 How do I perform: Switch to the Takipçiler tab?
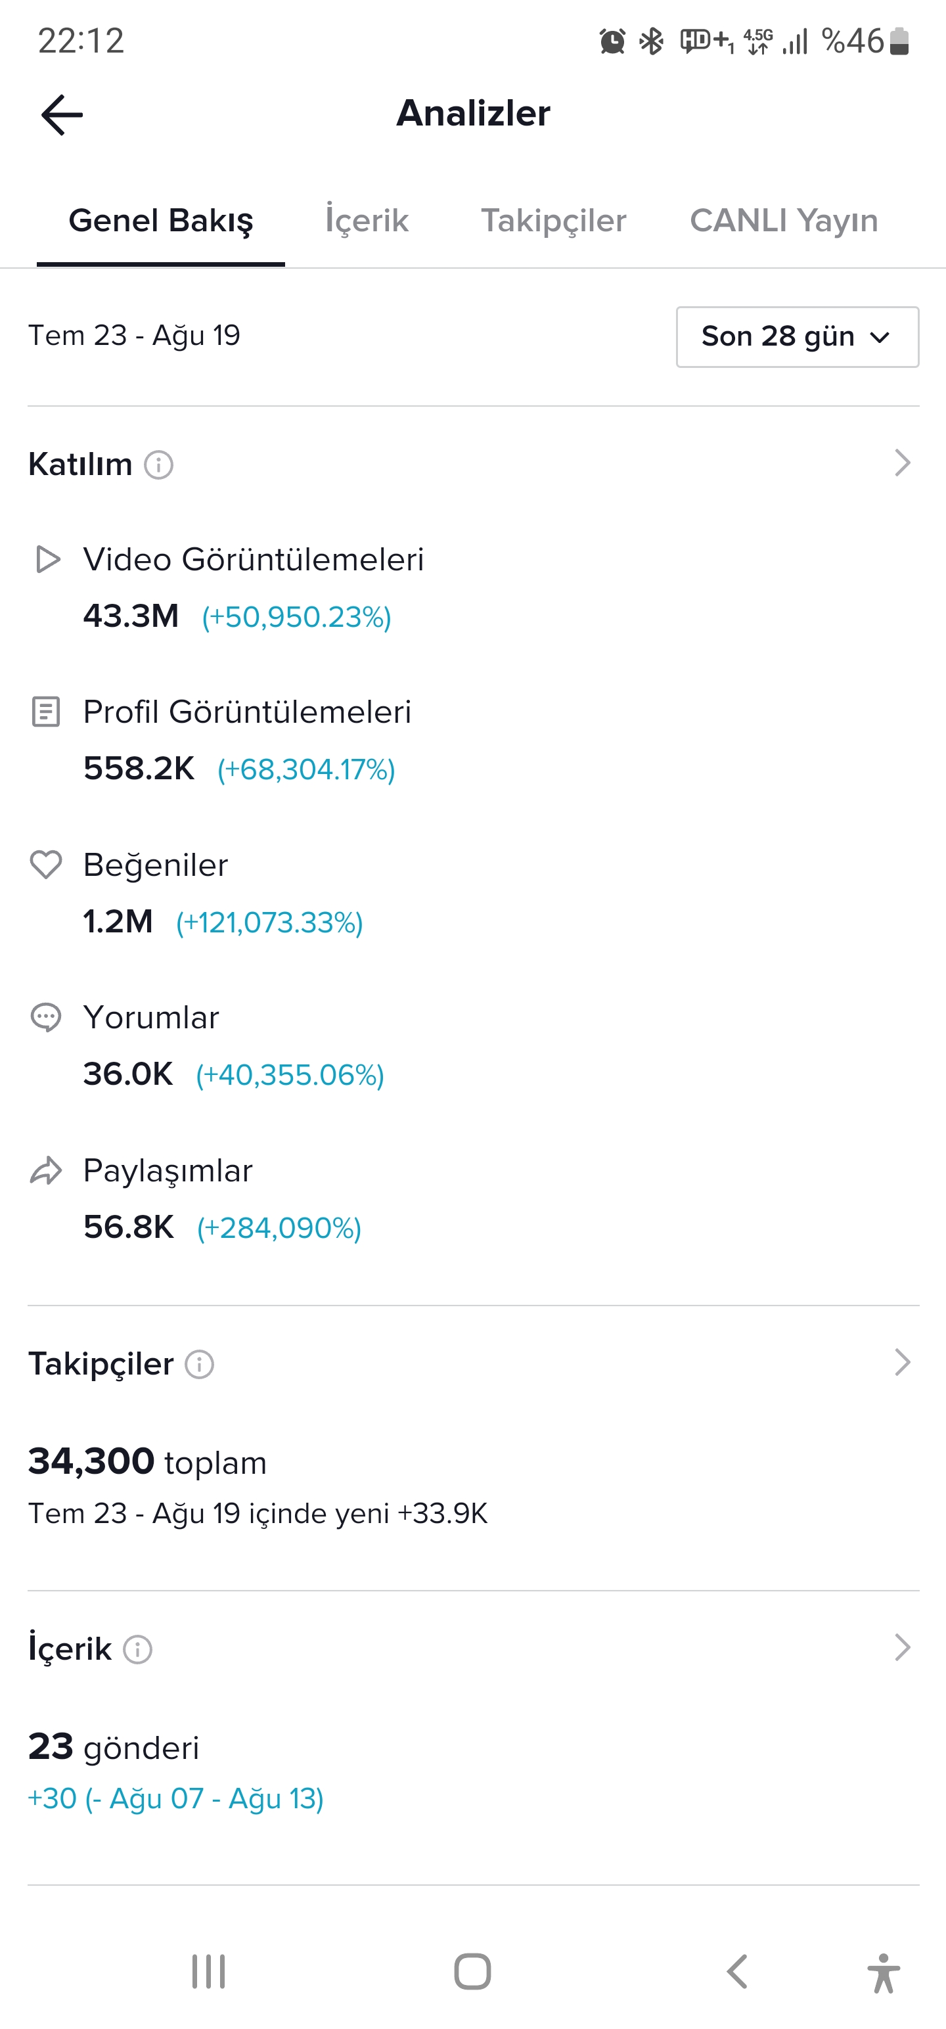pyautogui.click(x=554, y=221)
